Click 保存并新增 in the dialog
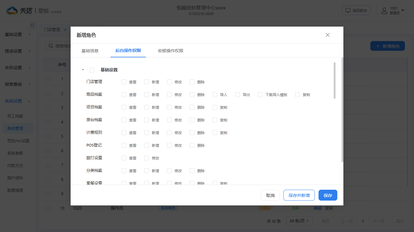Viewport: 414px width, 232px height. tap(299, 195)
